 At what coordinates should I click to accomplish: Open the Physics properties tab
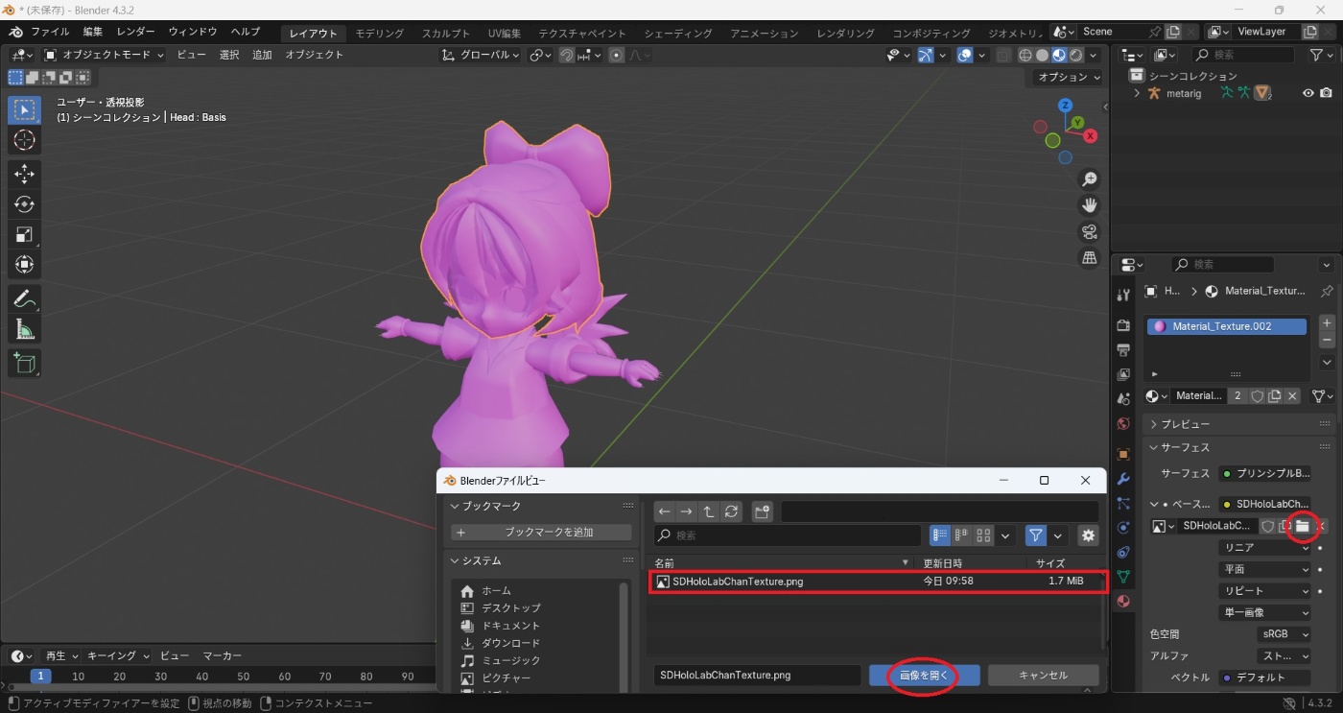pos(1123,528)
